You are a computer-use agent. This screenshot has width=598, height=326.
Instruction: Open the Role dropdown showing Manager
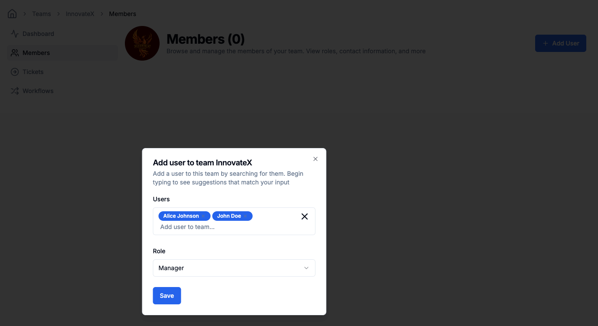pyautogui.click(x=234, y=268)
